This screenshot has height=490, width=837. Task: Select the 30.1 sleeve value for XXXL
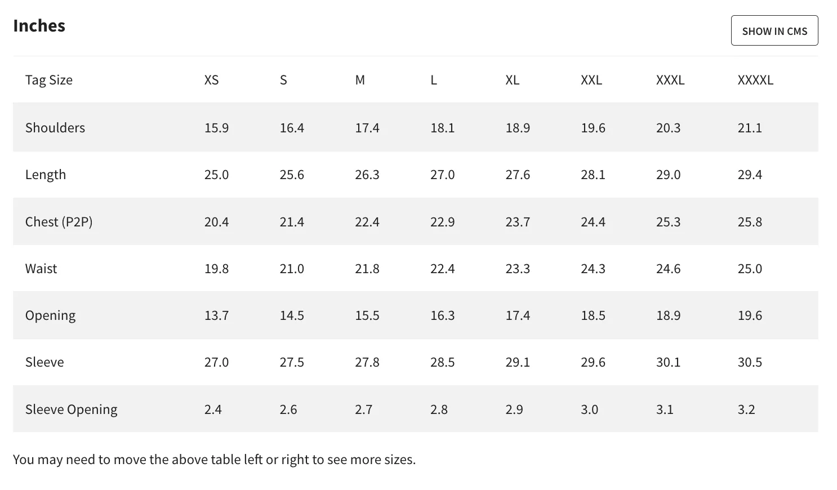[x=668, y=362]
